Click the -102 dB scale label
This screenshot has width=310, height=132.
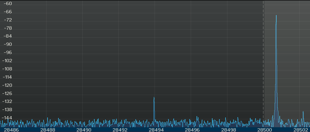point(7,61)
